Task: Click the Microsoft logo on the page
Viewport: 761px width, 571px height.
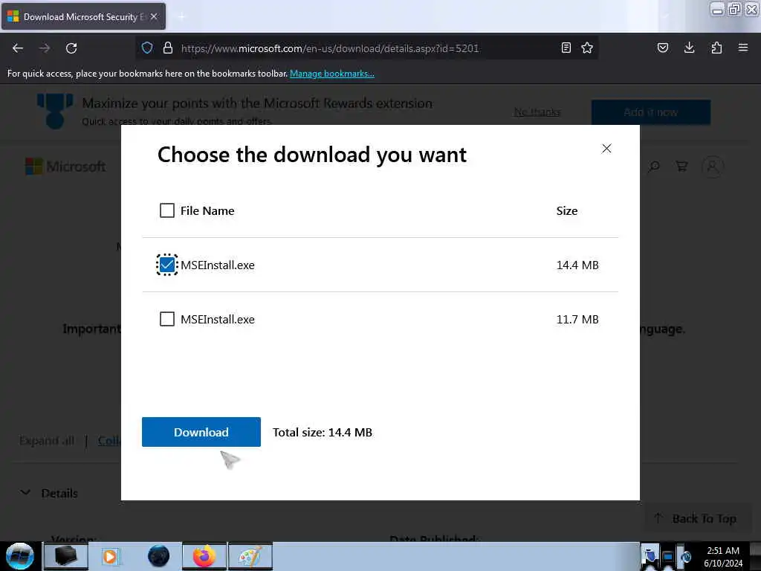Action: (65, 167)
